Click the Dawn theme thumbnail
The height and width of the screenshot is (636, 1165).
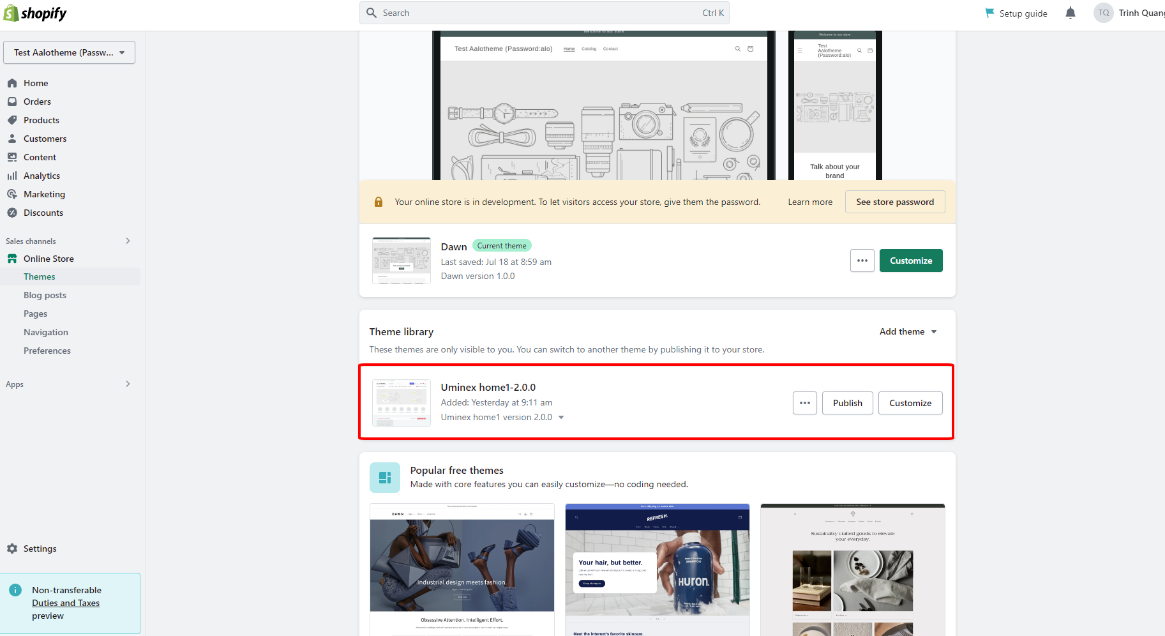[x=402, y=261]
